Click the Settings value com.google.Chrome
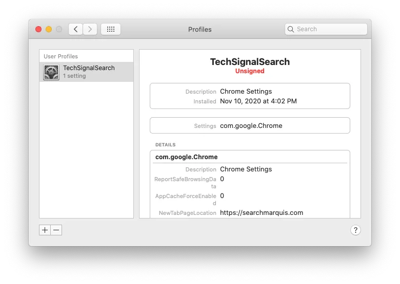Image resolution: width=400 pixels, height=284 pixels. click(251, 125)
